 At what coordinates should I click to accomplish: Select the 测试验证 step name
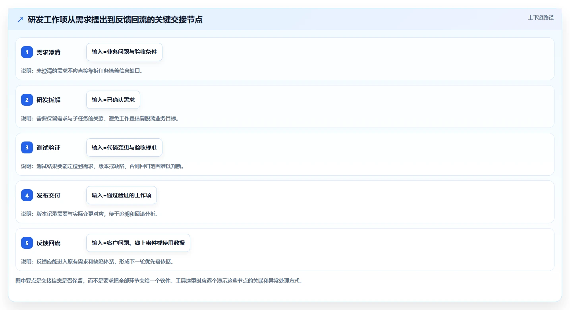tap(48, 147)
